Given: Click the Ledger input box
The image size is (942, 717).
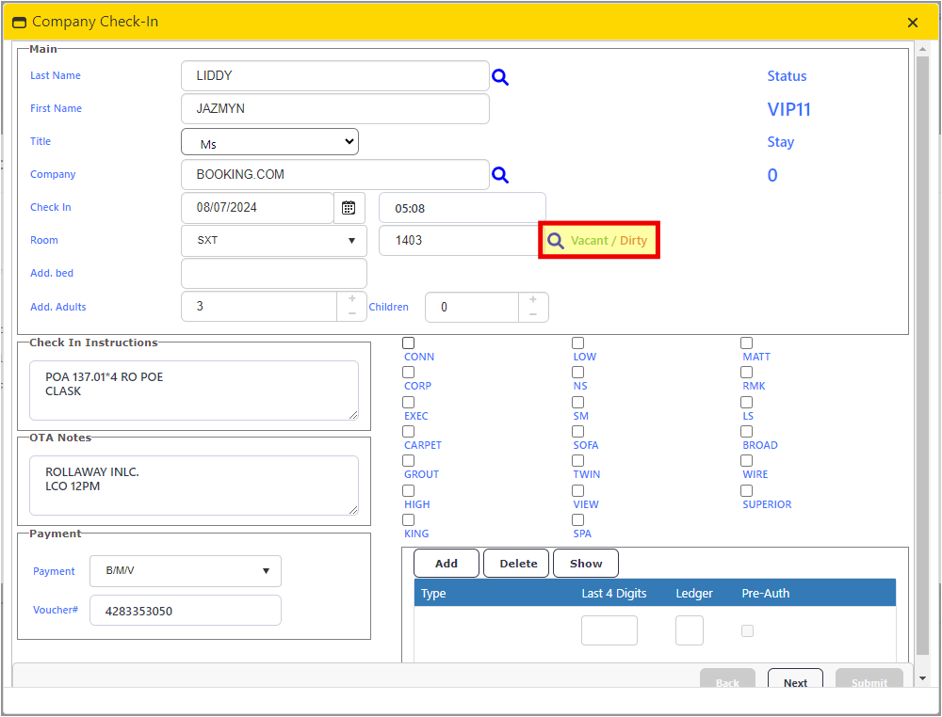Looking at the screenshot, I should [690, 630].
